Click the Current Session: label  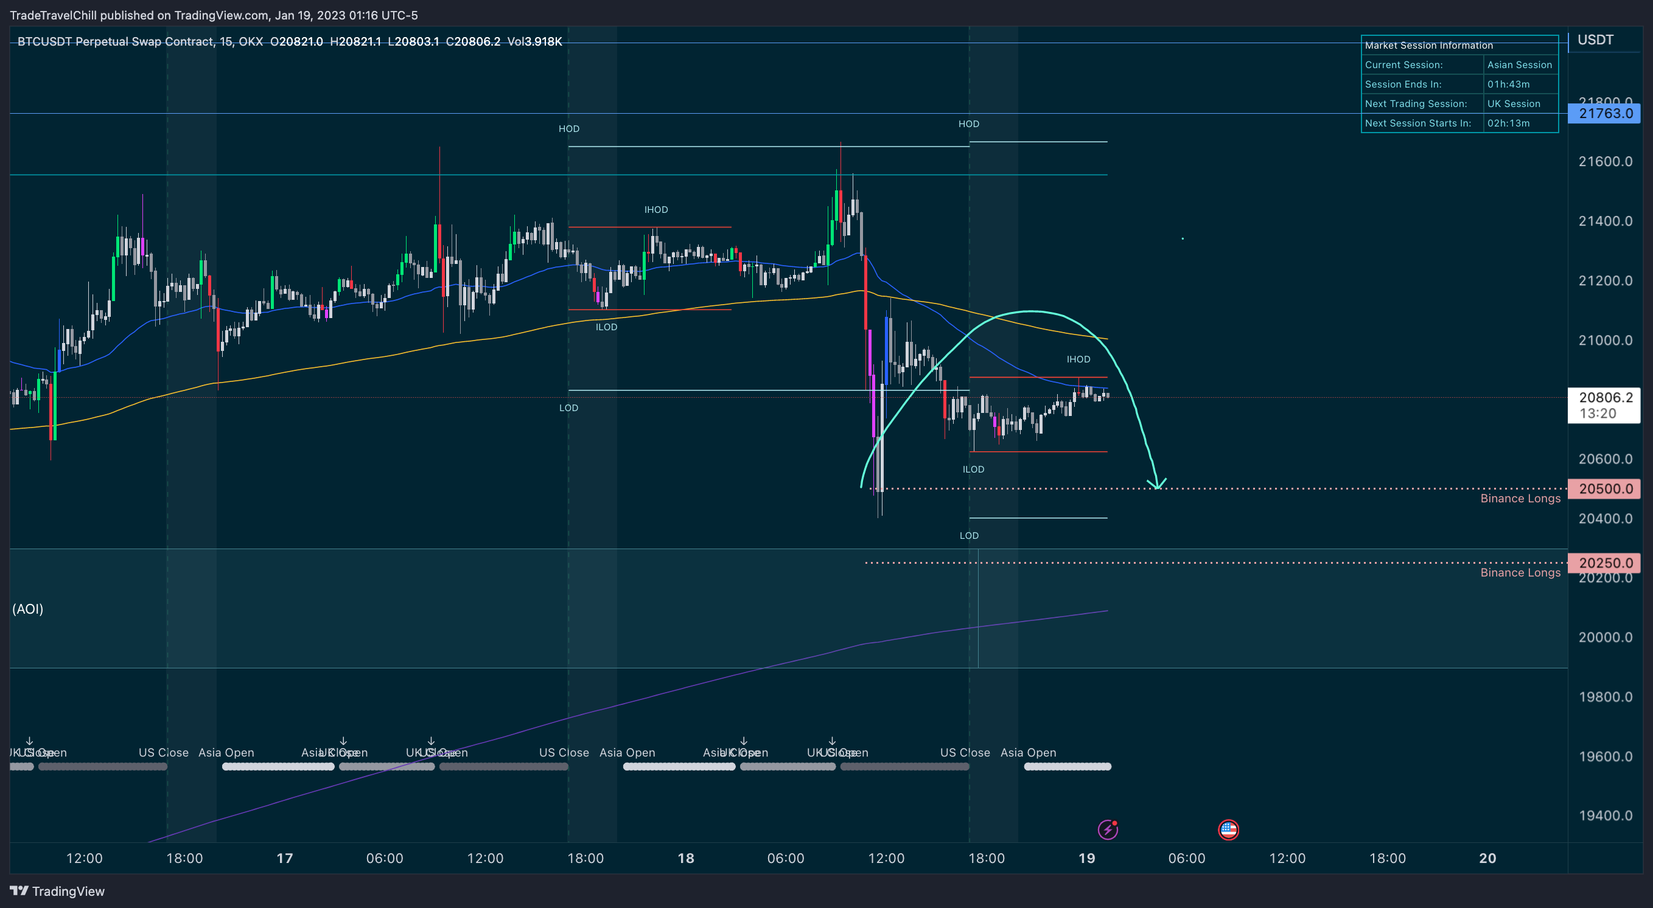[1403, 64]
